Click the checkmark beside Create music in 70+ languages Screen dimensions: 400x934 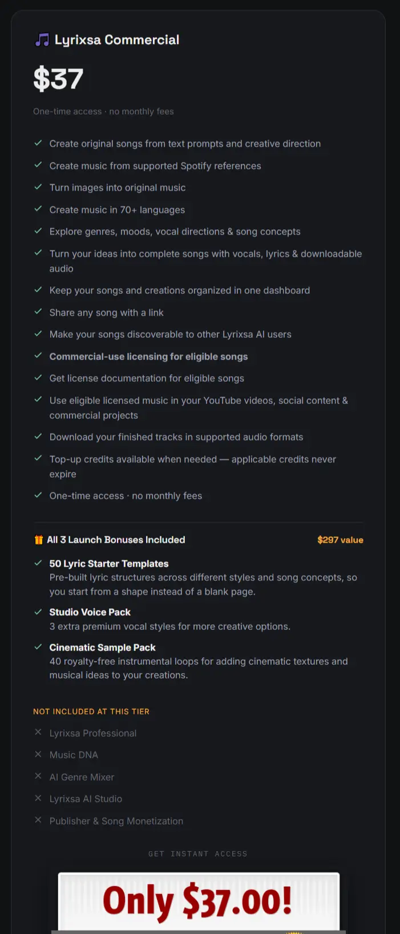coord(38,209)
